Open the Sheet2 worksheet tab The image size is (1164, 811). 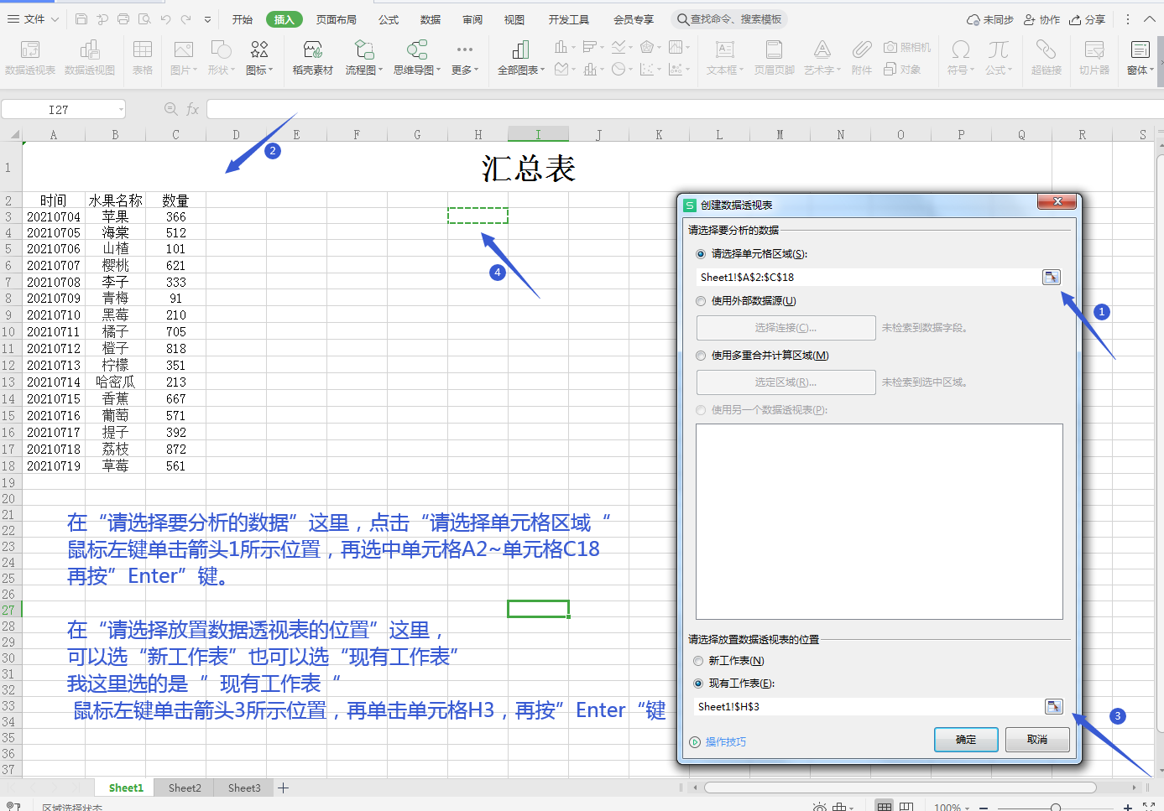click(185, 788)
